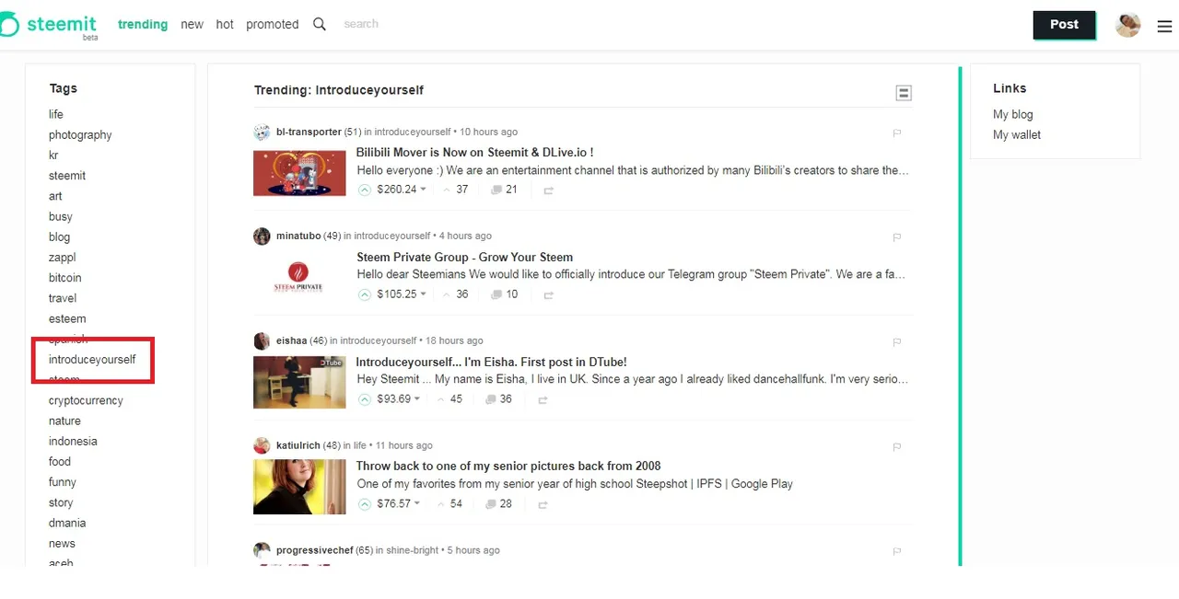Switch to the hot tab

point(225,25)
